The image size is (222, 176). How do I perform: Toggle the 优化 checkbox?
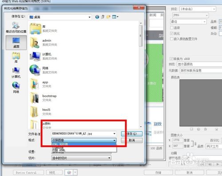click(x=172, y=33)
